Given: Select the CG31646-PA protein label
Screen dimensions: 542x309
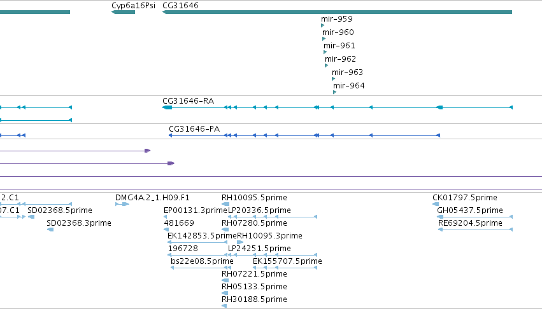Looking at the screenshot, I should click(x=194, y=129).
